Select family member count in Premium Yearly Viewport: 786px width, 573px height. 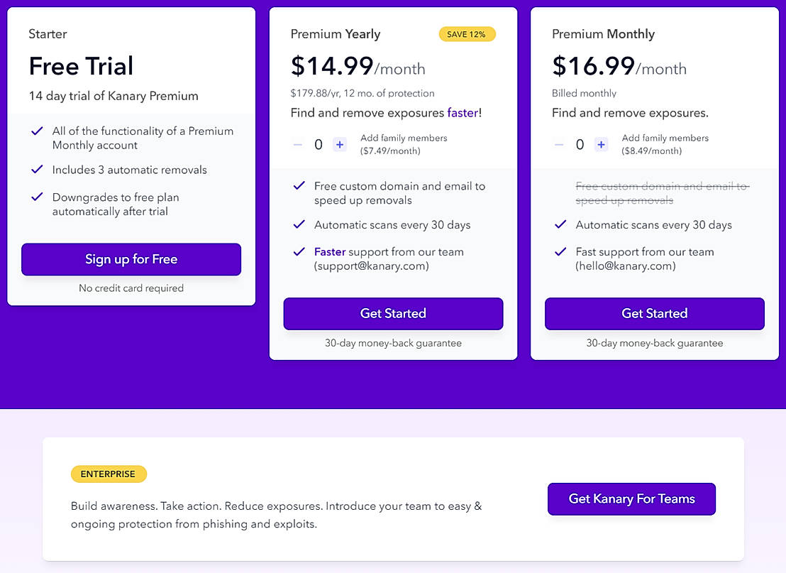319,145
